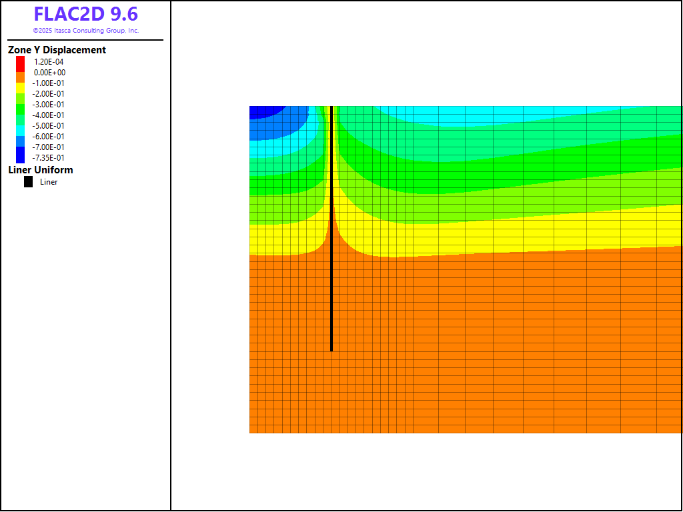Click the 0.00E+00 legend label
The width and height of the screenshot is (683, 512).
[49, 73]
